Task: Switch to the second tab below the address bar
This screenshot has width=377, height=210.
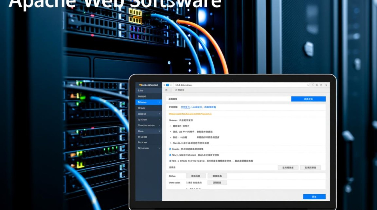Action: coord(180,90)
